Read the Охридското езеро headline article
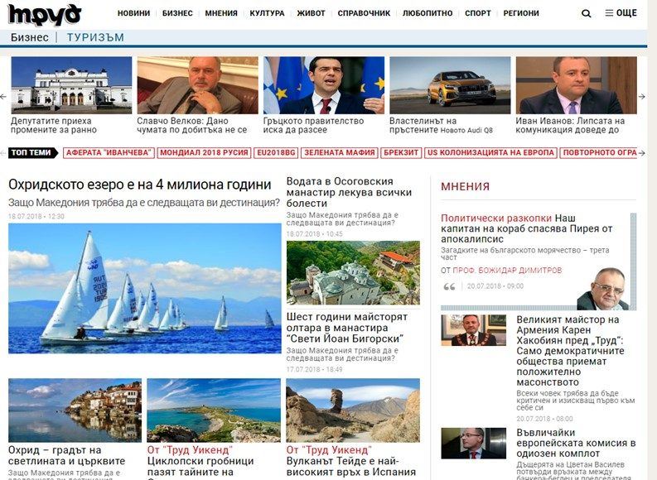The width and height of the screenshot is (657, 480). (x=140, y=185)
